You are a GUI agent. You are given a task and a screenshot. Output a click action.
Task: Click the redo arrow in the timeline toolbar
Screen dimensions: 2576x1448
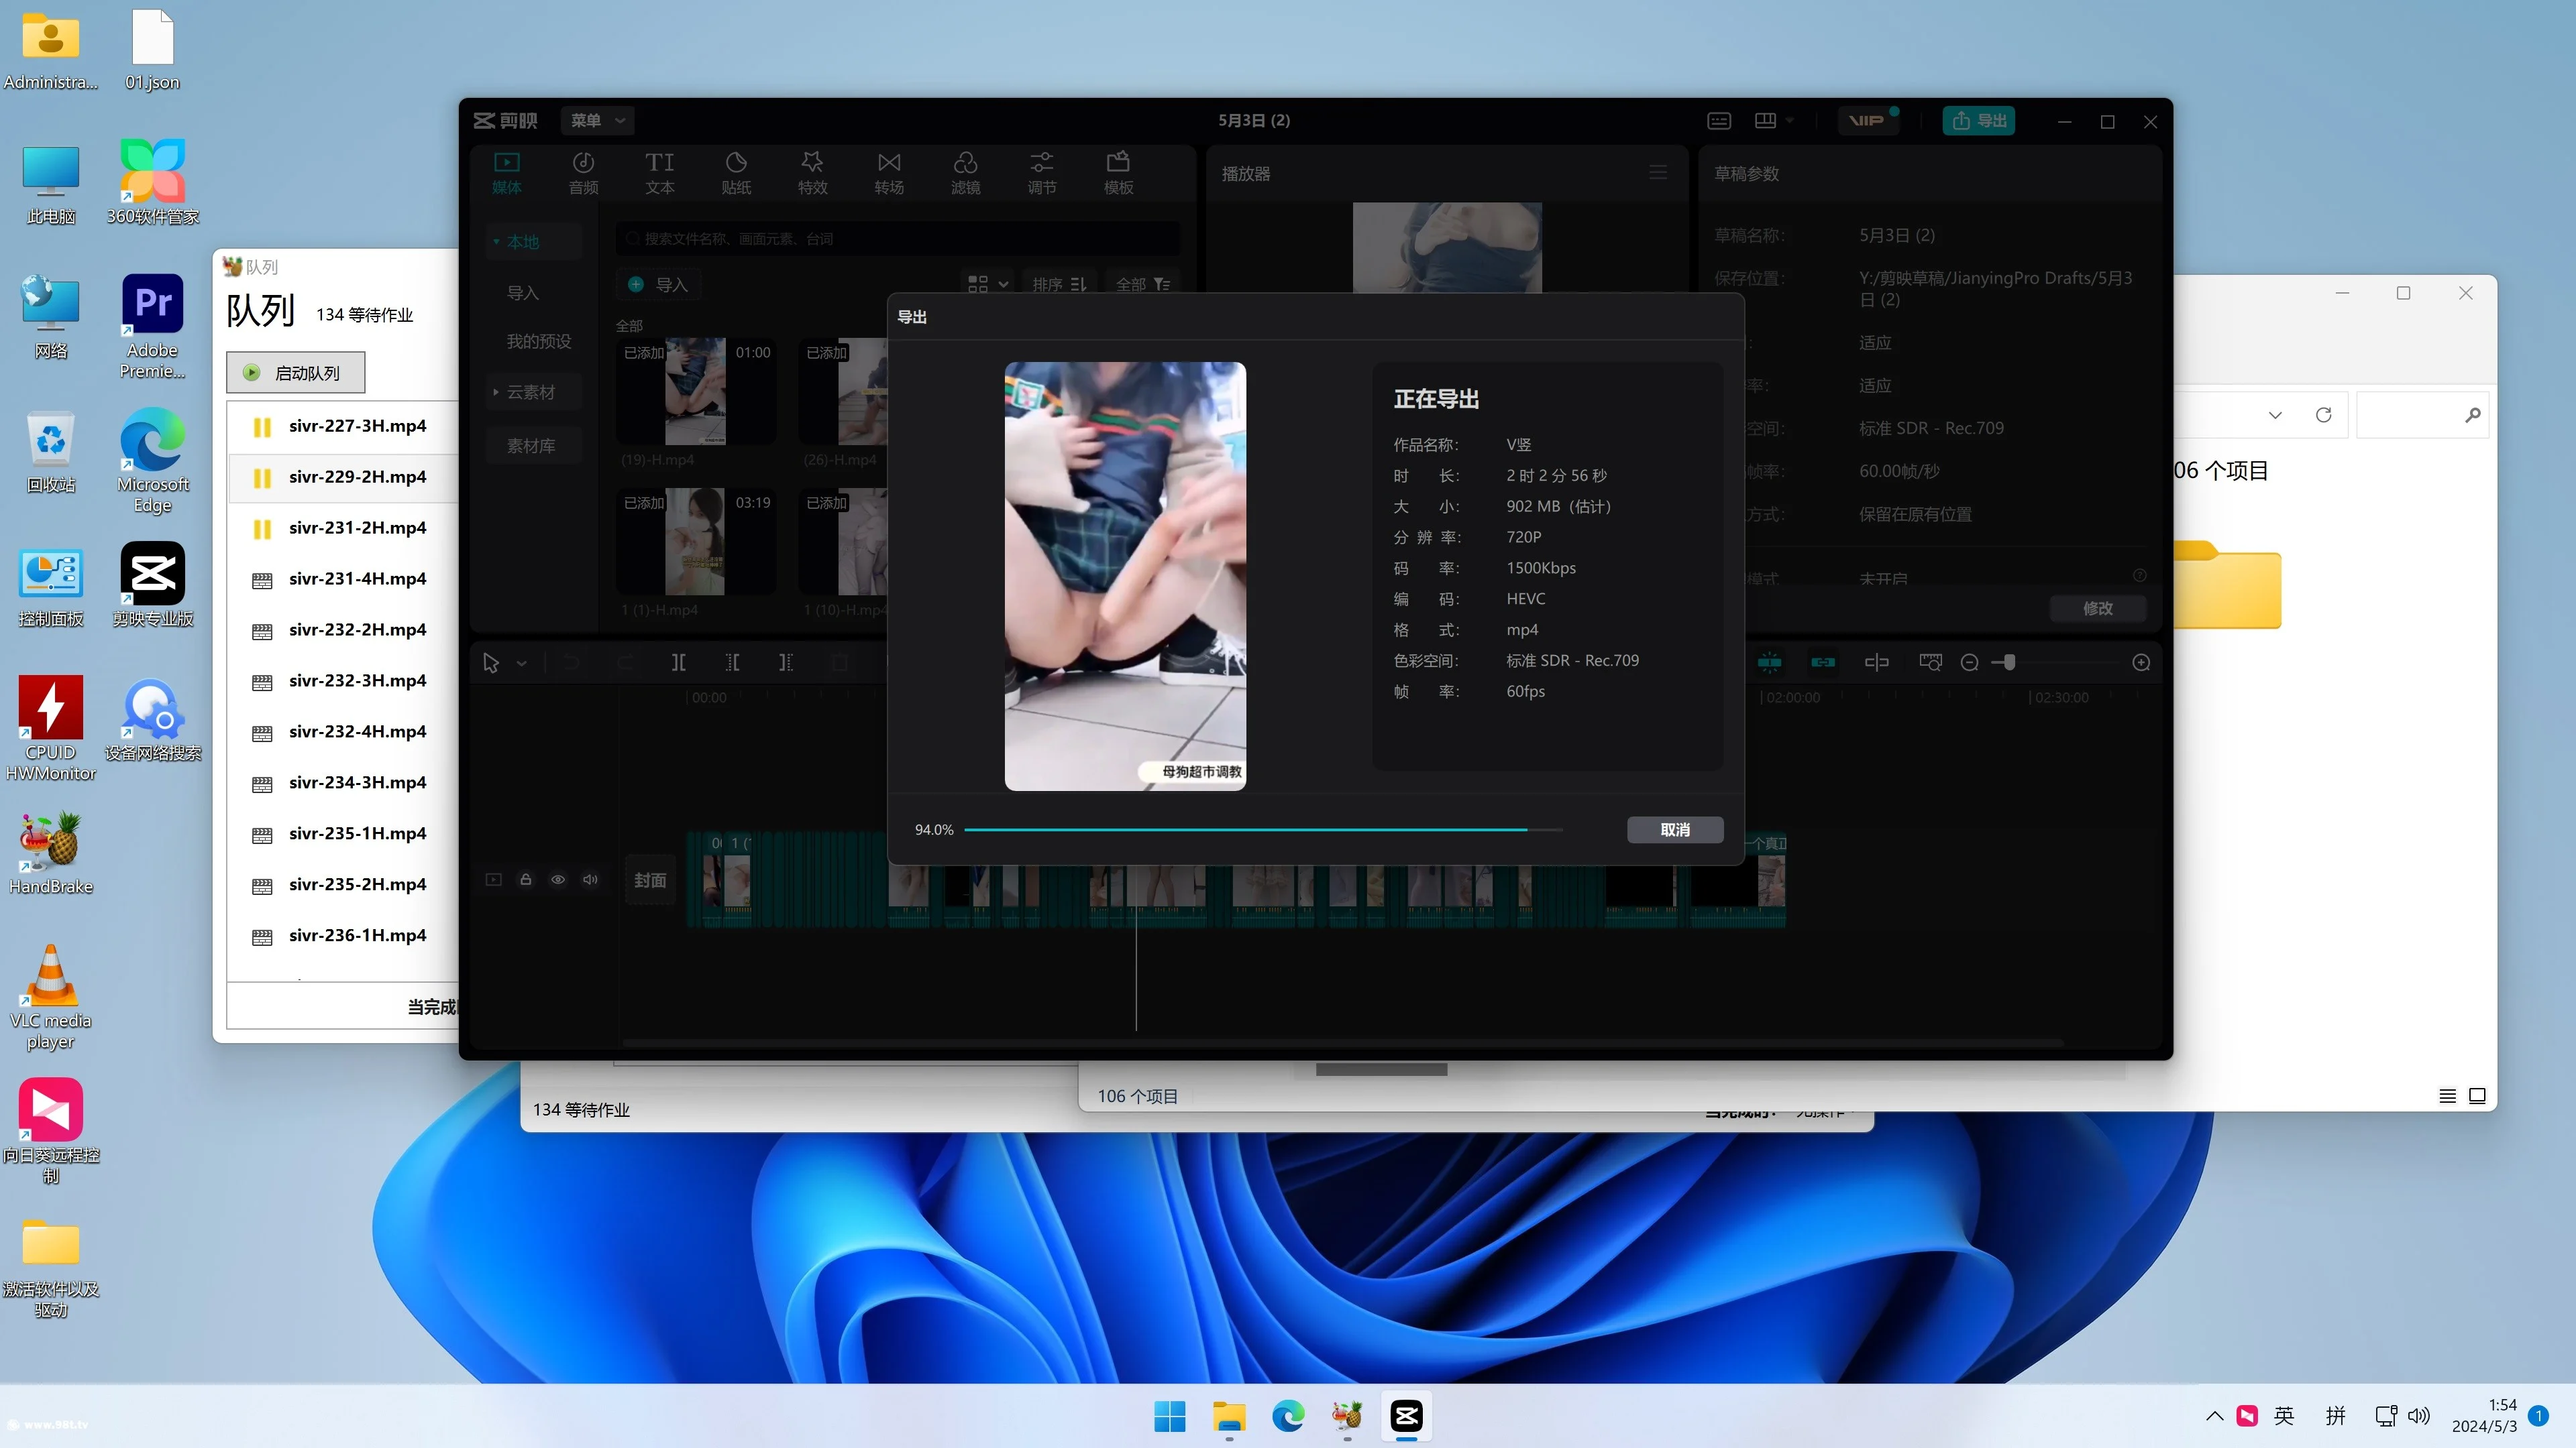[625, 662]
